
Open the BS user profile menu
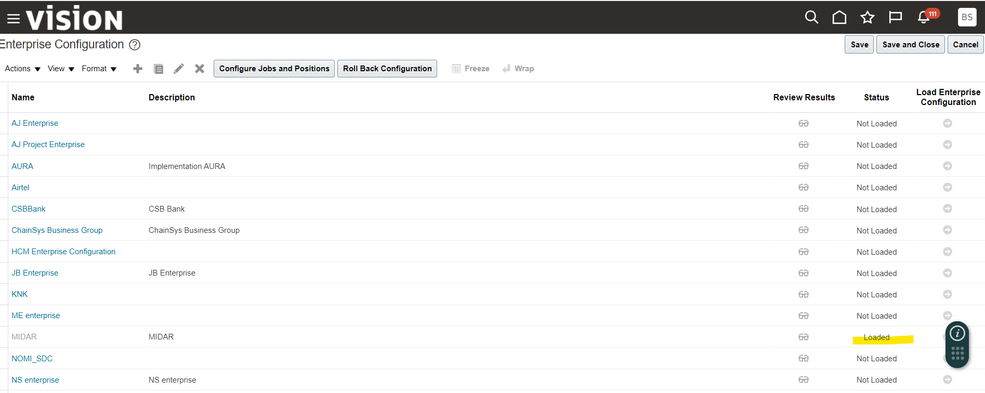click(967, 17)
